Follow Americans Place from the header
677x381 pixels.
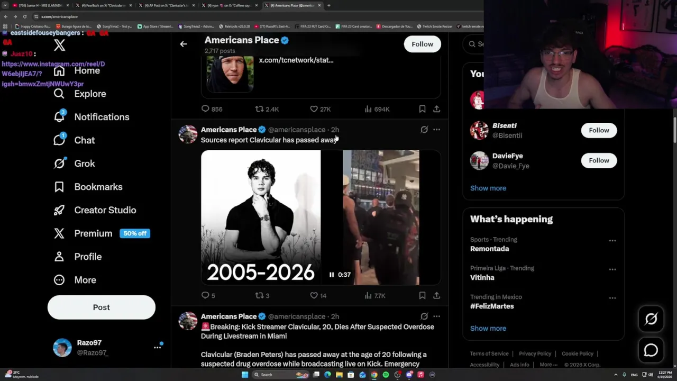pyautogui.click(x=422, y=44)
